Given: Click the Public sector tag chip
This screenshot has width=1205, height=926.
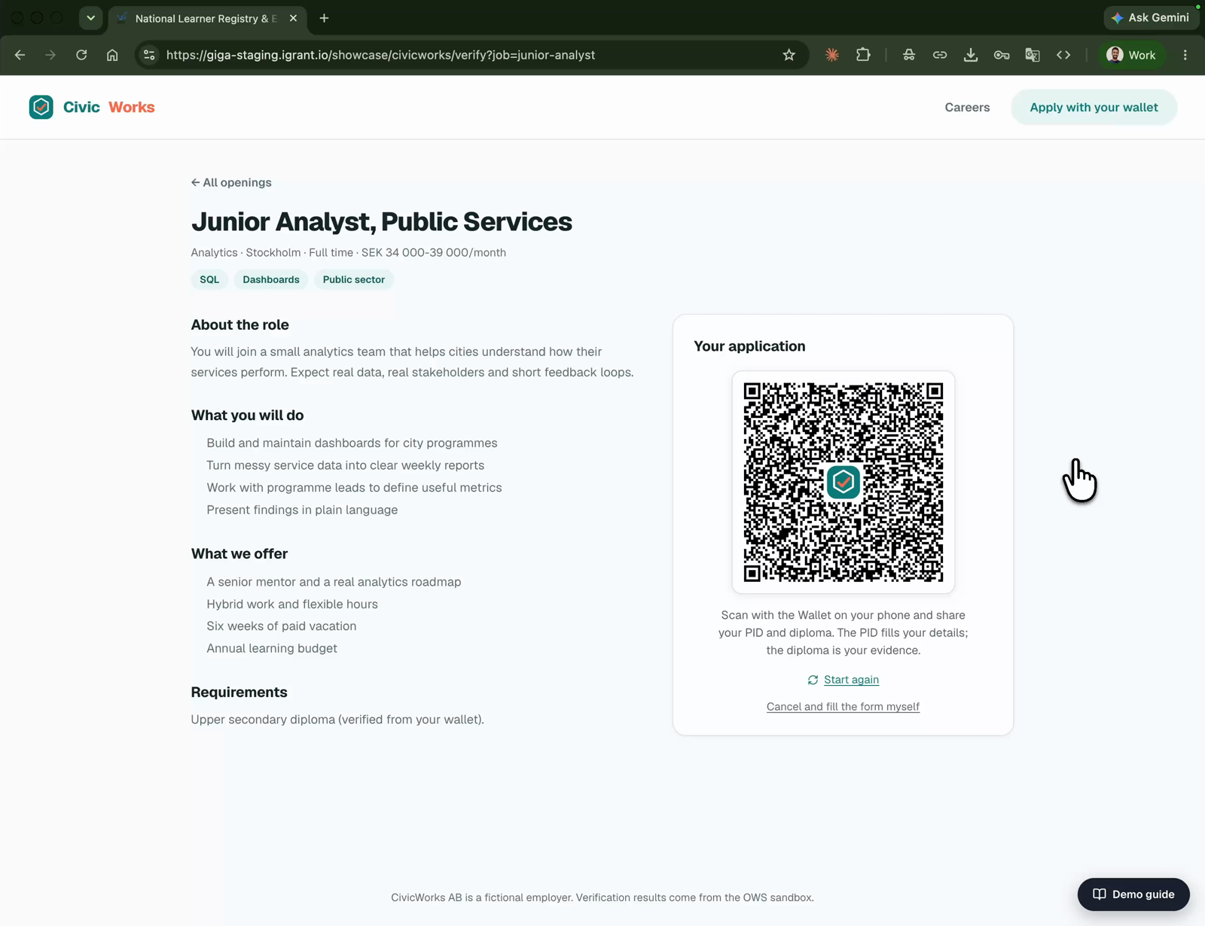Looking at the screenshot, I should (x=354, y=279).
